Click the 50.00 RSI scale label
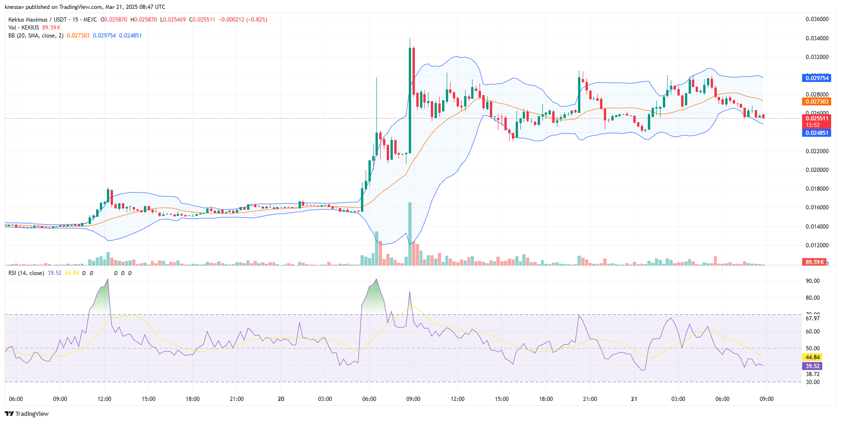 click(x=812, y=348)
